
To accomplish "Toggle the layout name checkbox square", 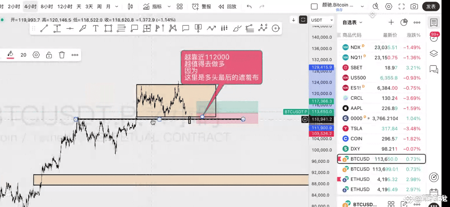I will [x=314, y=6].
